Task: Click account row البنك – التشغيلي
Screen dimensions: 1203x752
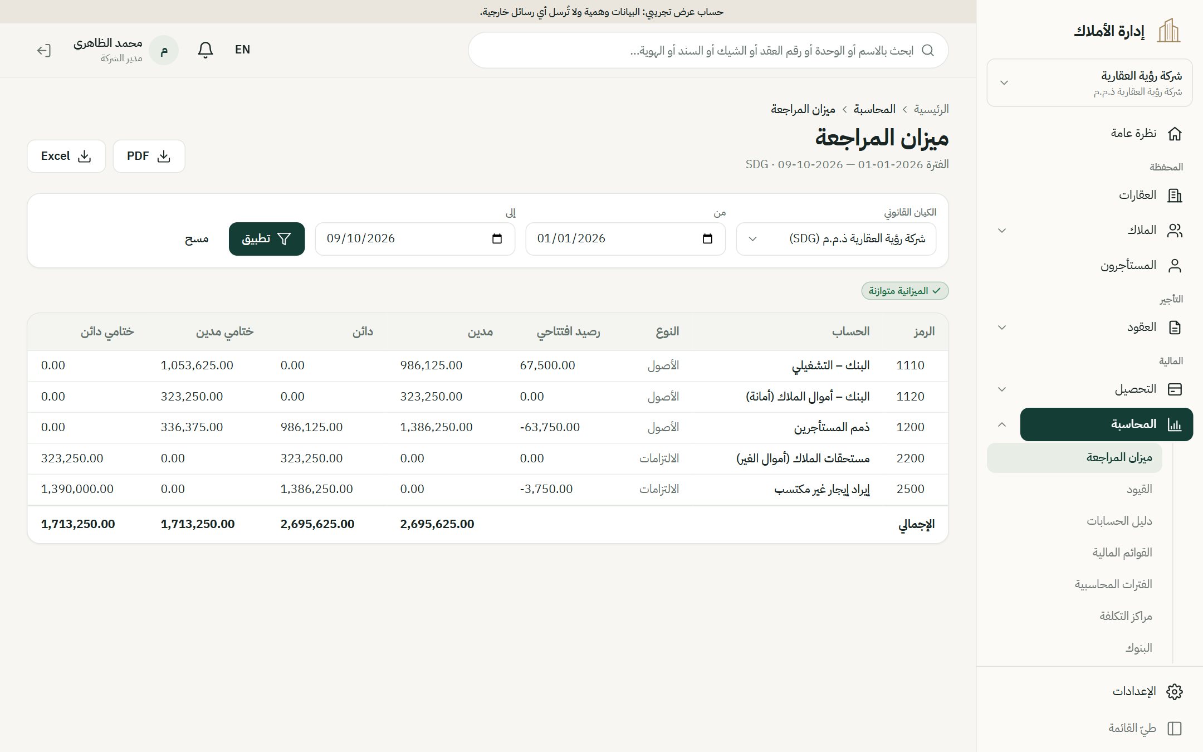Action: 487,366
